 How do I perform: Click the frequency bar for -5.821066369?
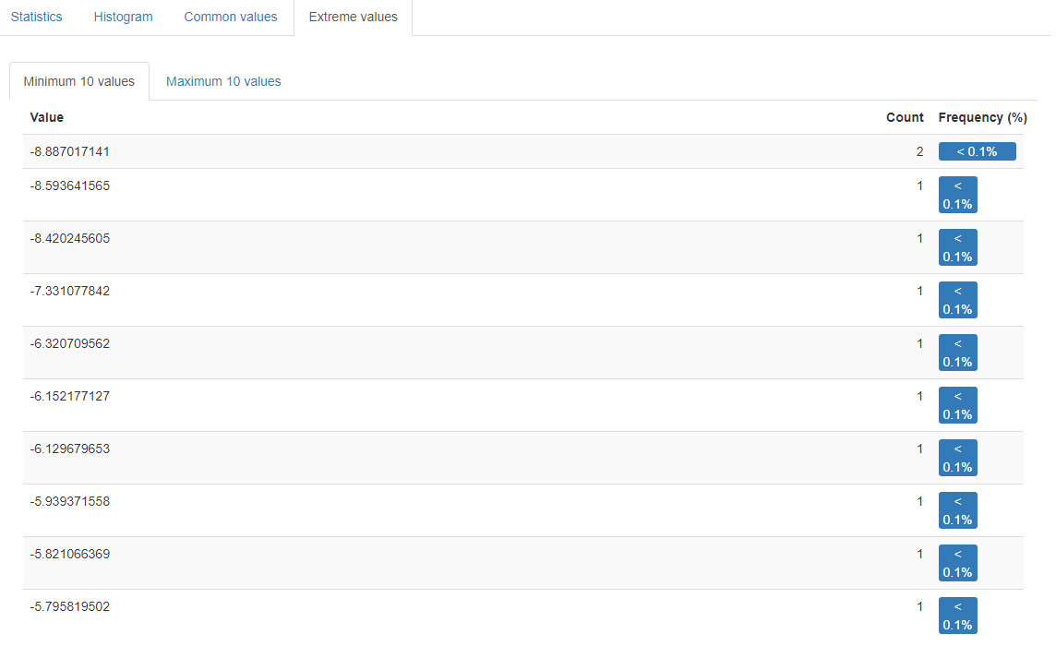click(x=957, y=562)
